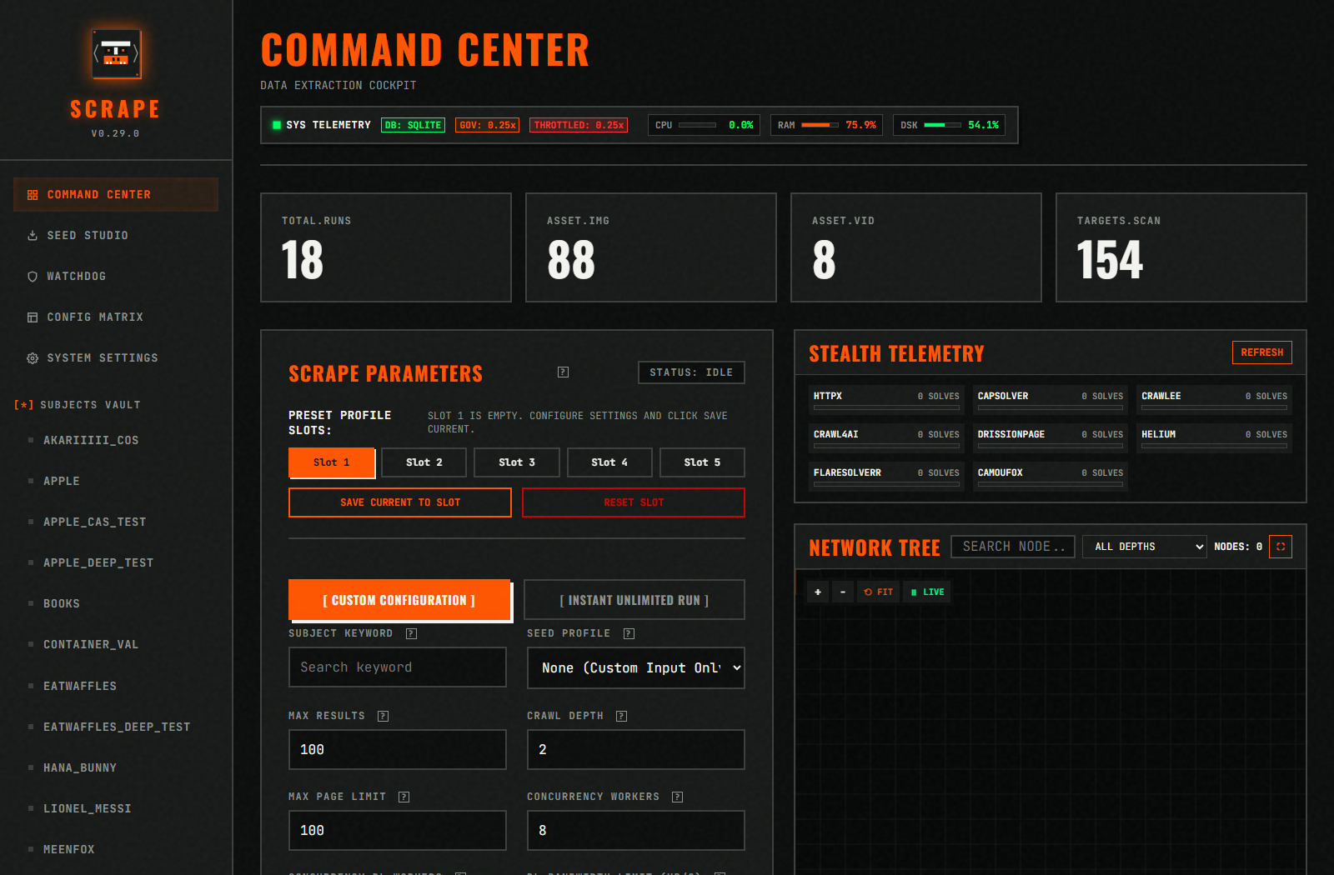Click FIT in network tree toolbar
1334x875 pixels.
coord(878,592)
